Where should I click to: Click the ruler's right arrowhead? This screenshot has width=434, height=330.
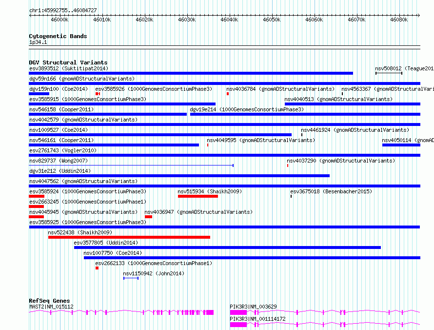coord(419,16)
